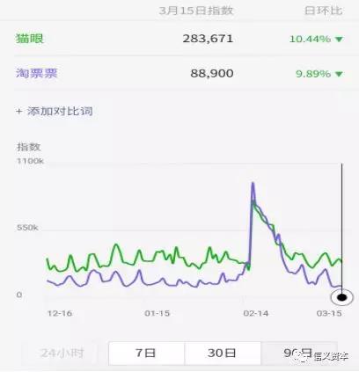Switch to the 90日 time range

tap(298, 354)
